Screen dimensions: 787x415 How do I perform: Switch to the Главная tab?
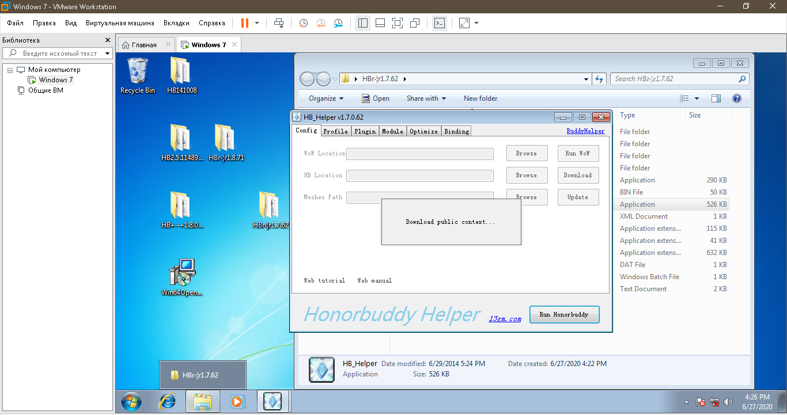(144, 45)
